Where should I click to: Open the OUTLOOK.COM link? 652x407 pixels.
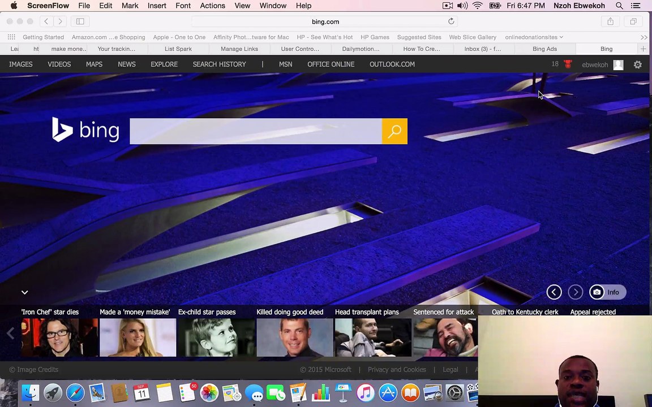click(392, 64)
